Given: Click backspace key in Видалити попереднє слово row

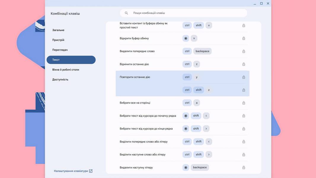Looking at the screenshot, I should (x=202, y=51).
